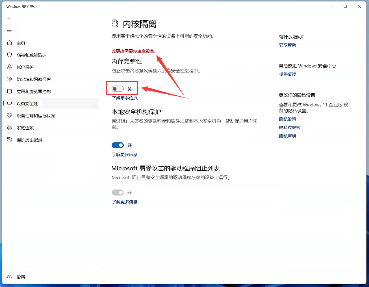Click the 内核隔离 page title
This screenshot has width=369, height=287.
140,24
